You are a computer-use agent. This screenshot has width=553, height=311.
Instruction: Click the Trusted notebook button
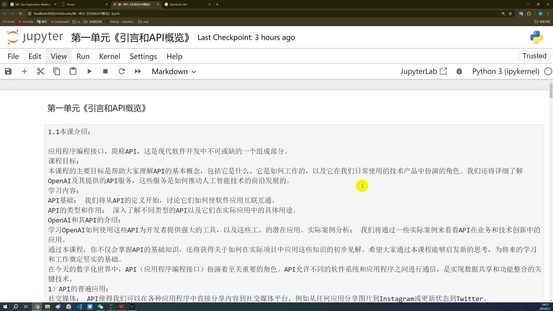[x=534, y=56]
